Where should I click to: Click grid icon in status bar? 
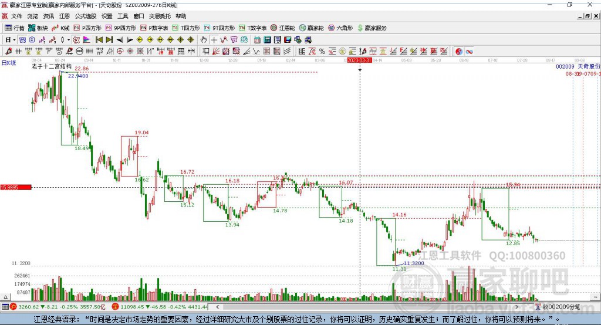coord(5,307)
